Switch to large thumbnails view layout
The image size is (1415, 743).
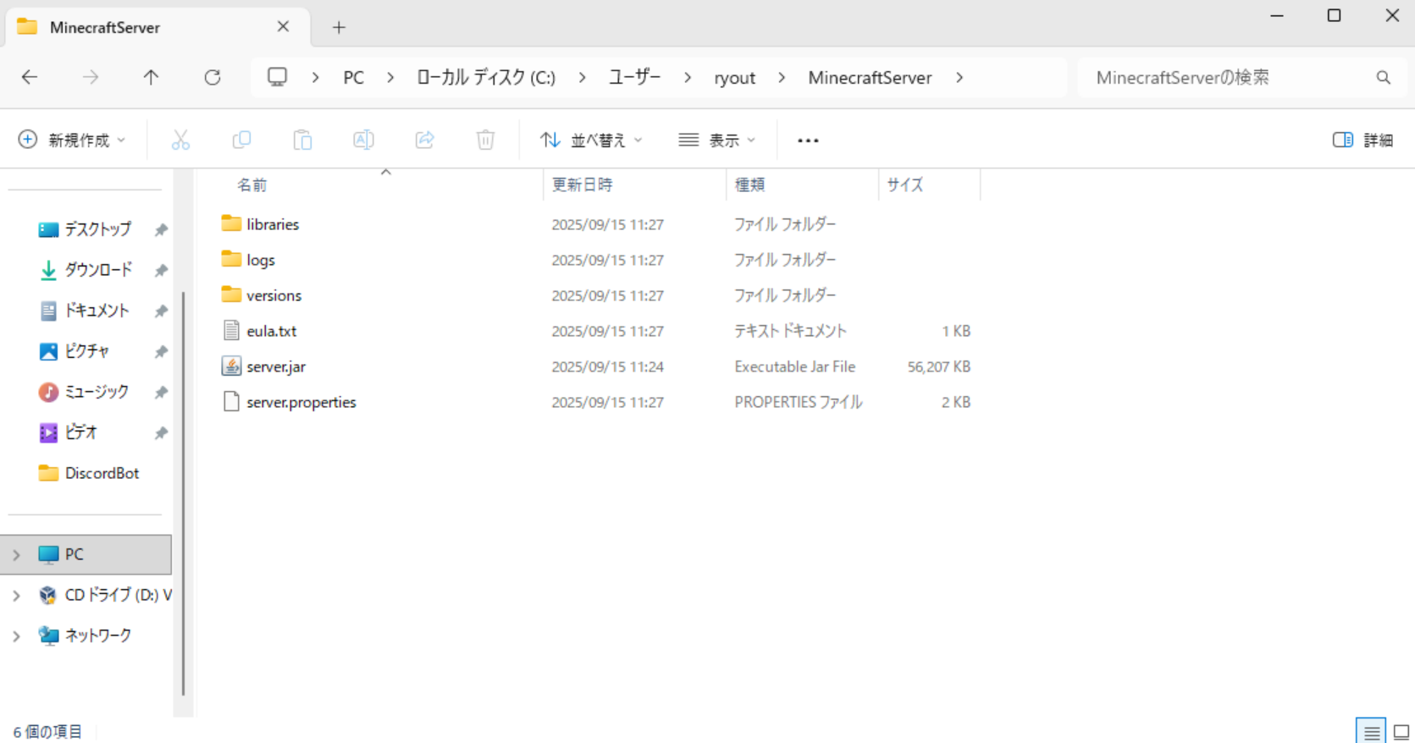coord(1401,731)
